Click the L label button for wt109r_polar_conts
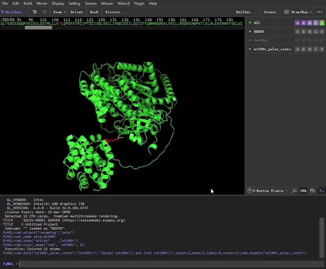The image size is (326, 269). [x=315, y=49]
